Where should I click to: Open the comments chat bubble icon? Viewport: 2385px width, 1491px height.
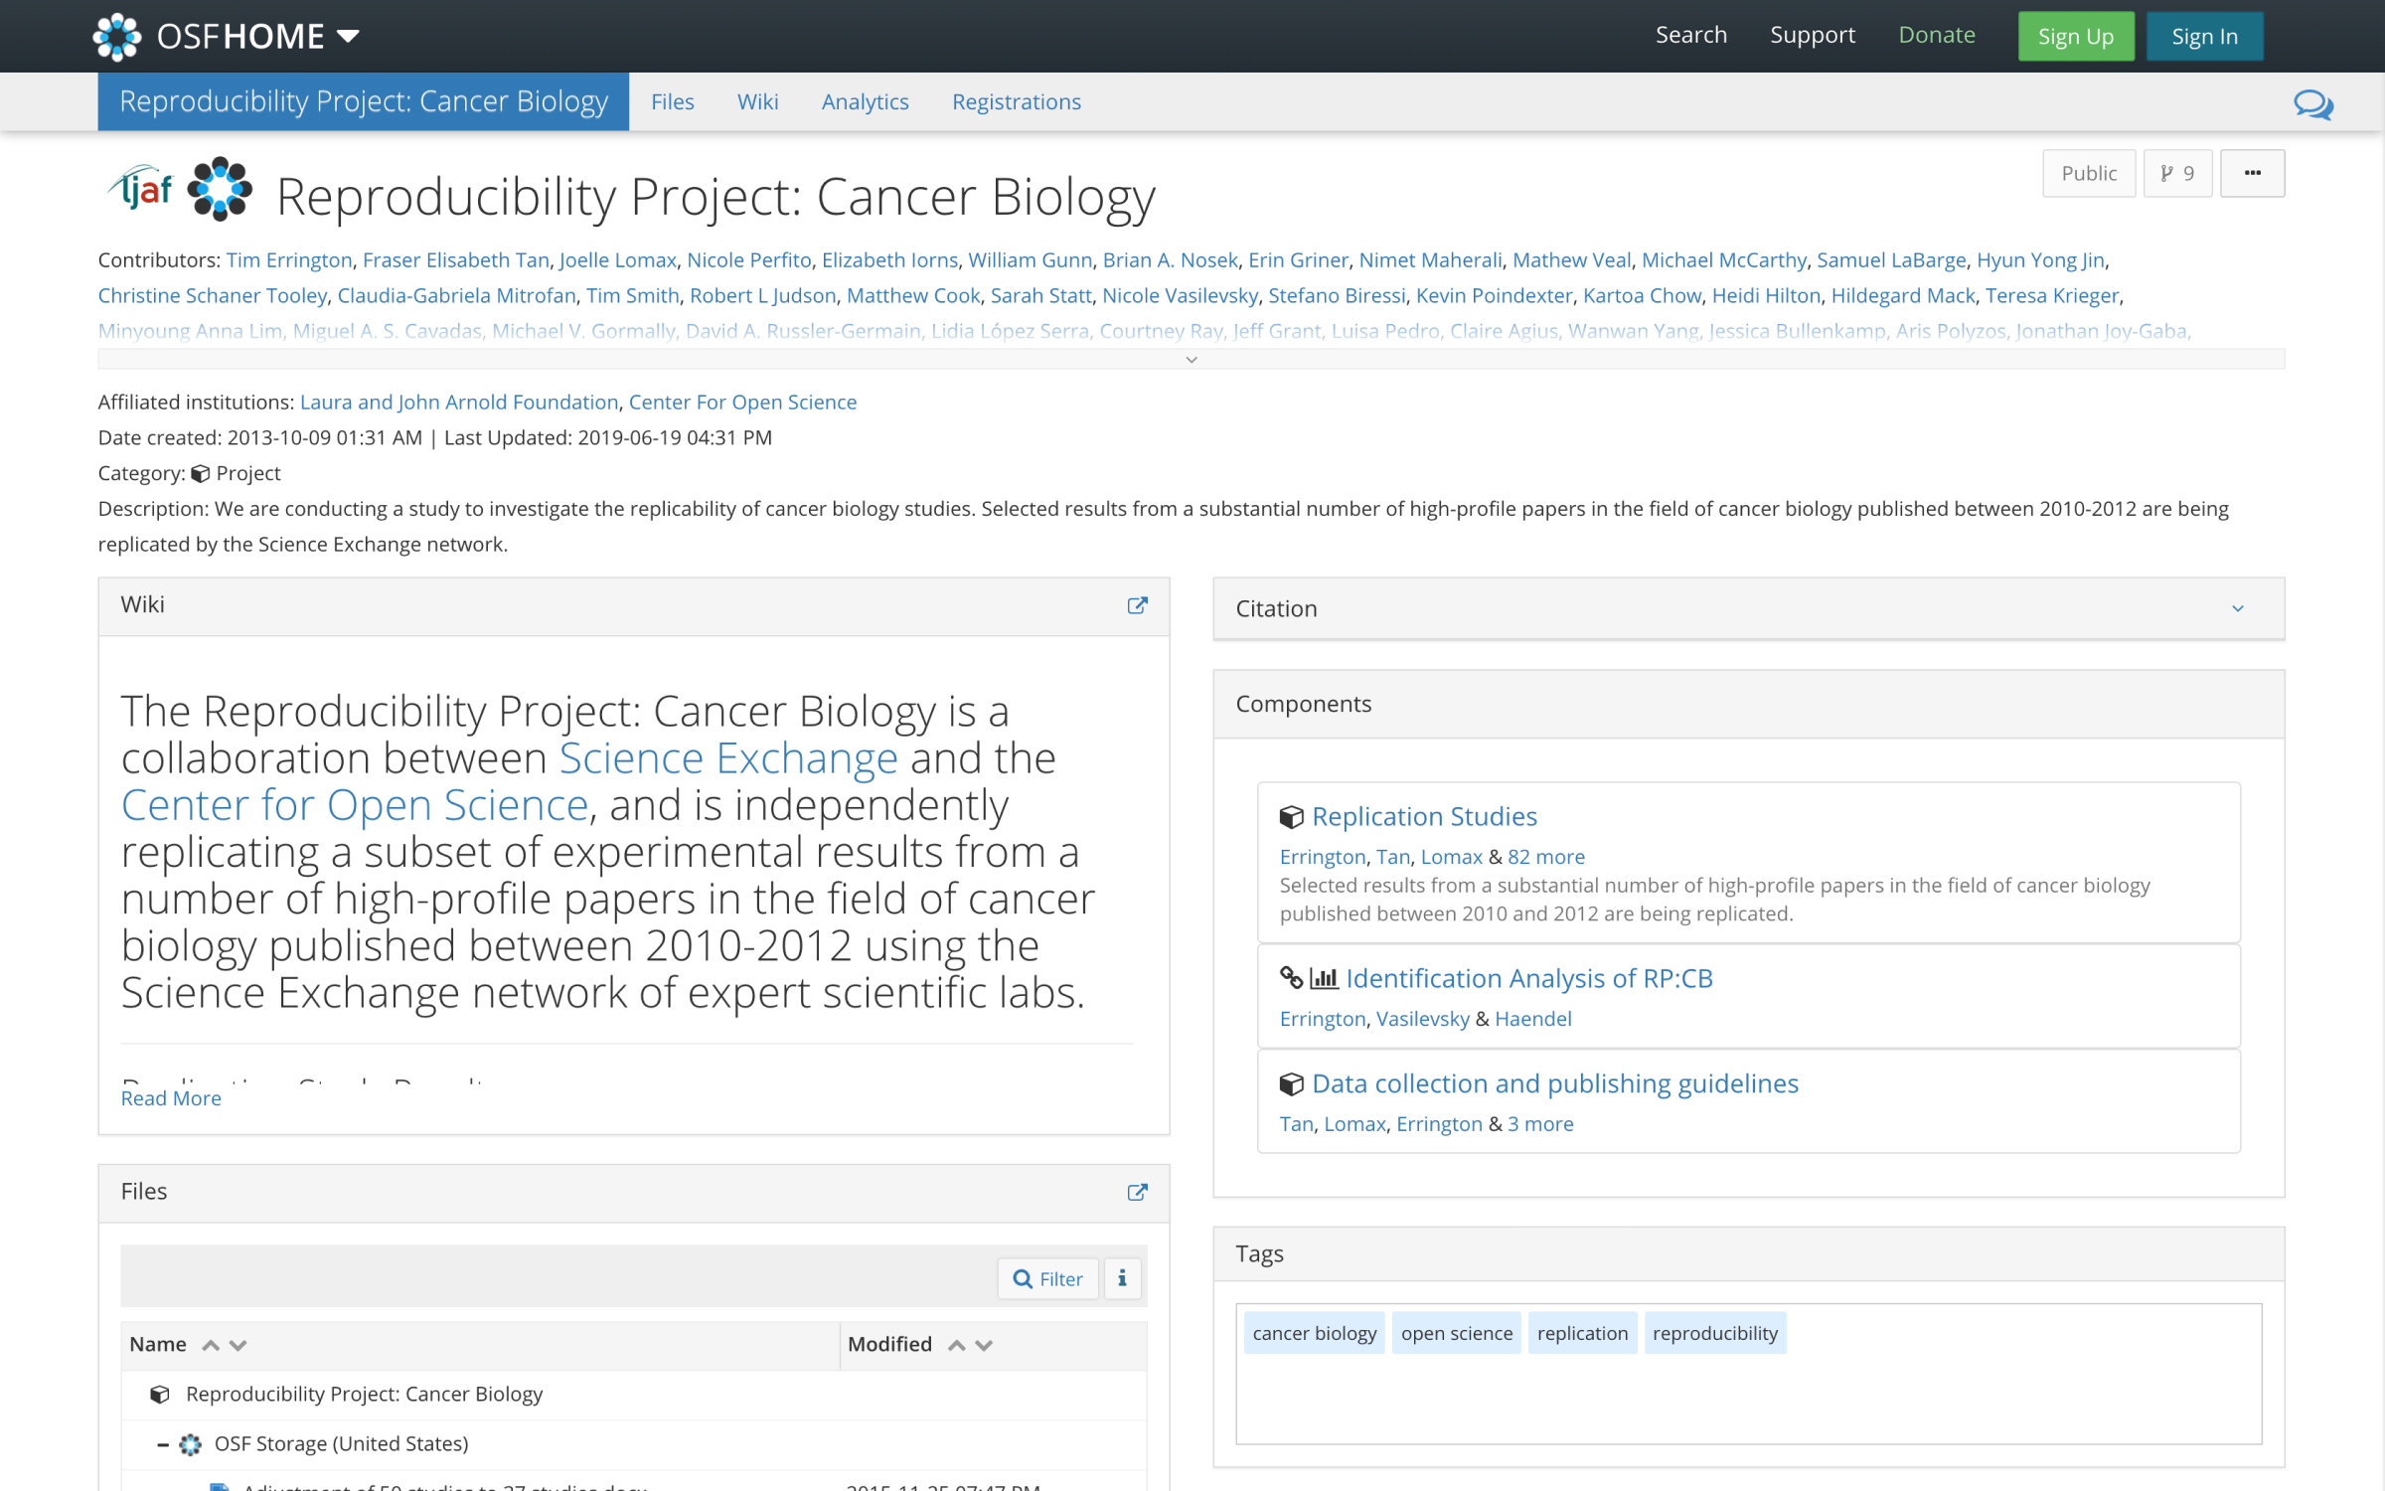point(2312,103)
